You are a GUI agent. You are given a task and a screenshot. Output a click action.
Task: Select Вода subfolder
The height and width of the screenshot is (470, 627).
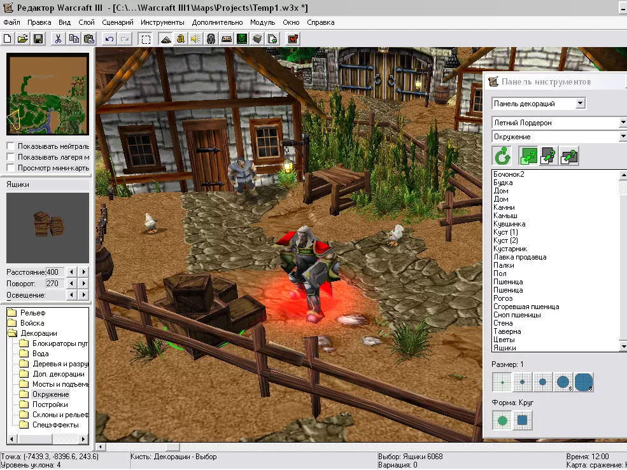40,354
